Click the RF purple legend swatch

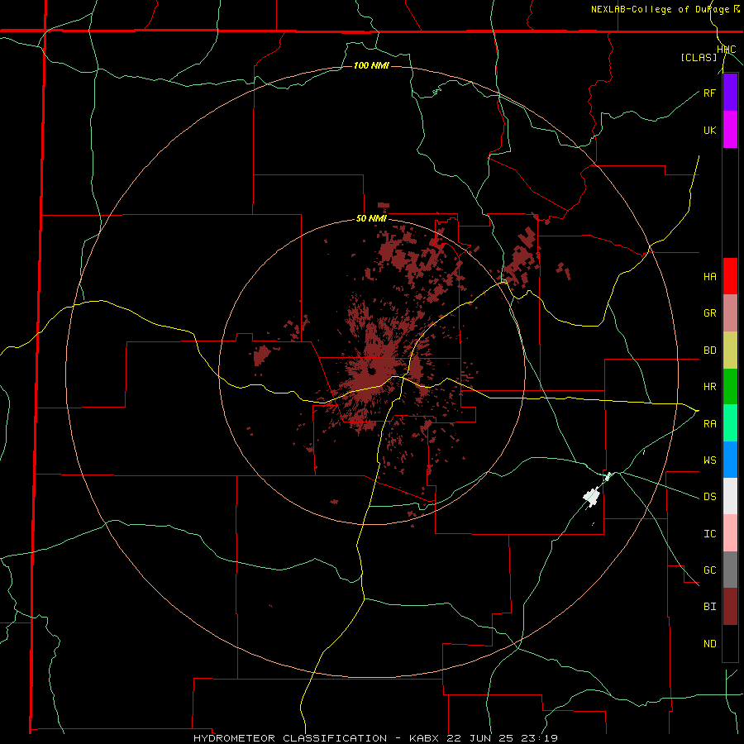pyautogui.click(x=730, y=93)
